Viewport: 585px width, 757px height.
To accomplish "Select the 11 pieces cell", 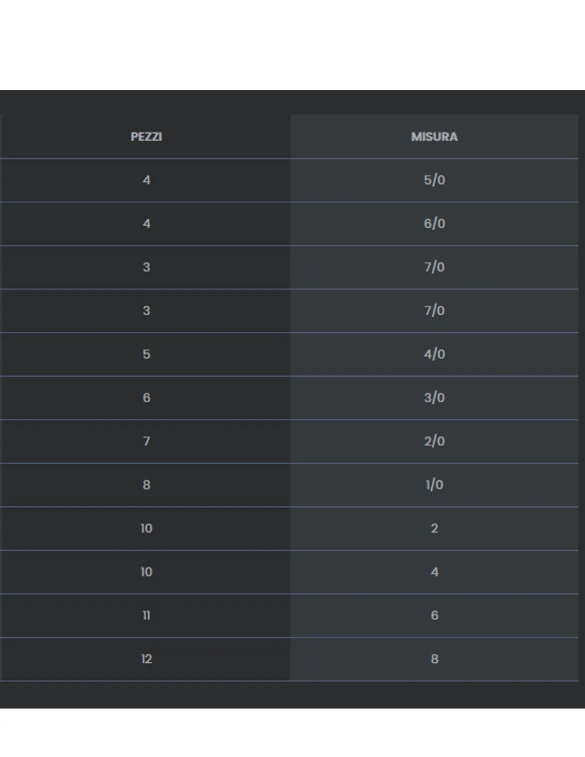I will pyautogui.click(x=146, y=616).
